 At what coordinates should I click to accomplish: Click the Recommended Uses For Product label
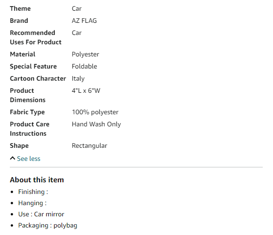(x=36, y=37)
